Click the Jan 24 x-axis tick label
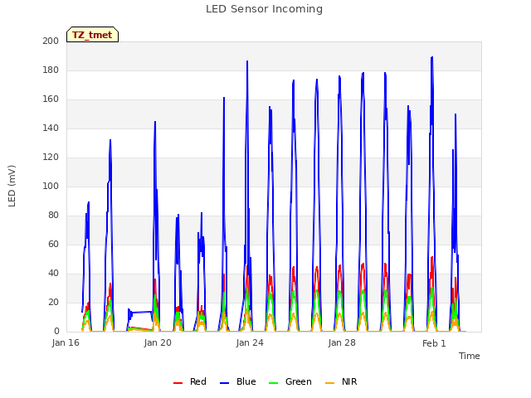 click(250, 342)
